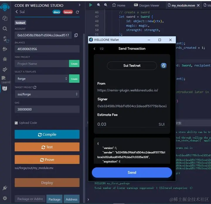Minimize the Welldone Wallet window
211x204 pixels.
pyautogui.click(x=149, y=40)
